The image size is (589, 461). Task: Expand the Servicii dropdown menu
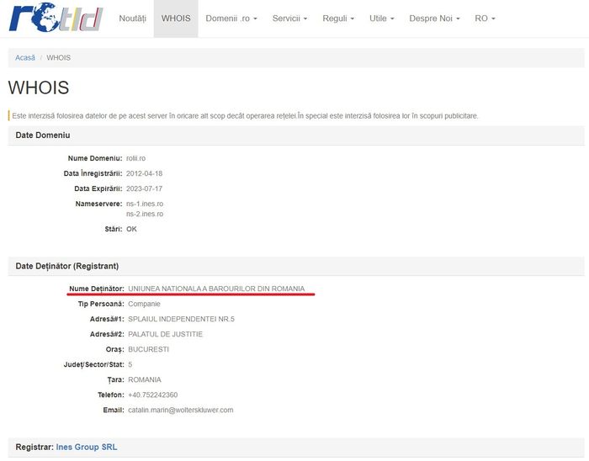[289, 19]
